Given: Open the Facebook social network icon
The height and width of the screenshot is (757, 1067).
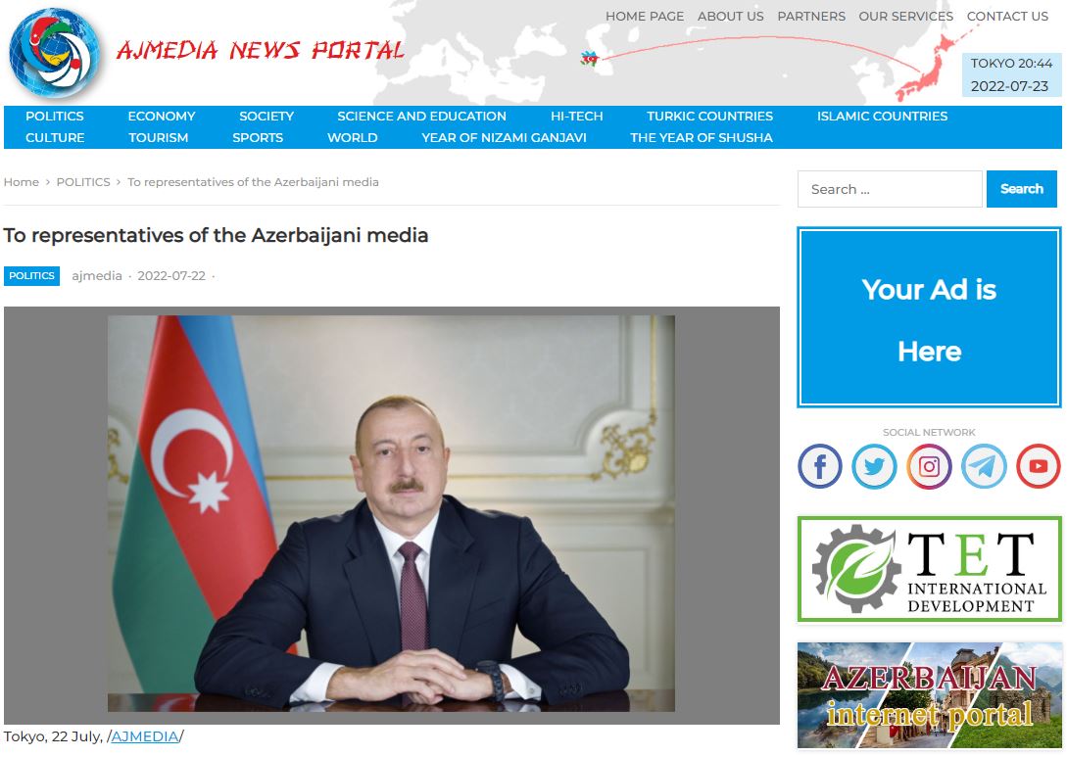Looking at the screenshot, I should [820, 466].
